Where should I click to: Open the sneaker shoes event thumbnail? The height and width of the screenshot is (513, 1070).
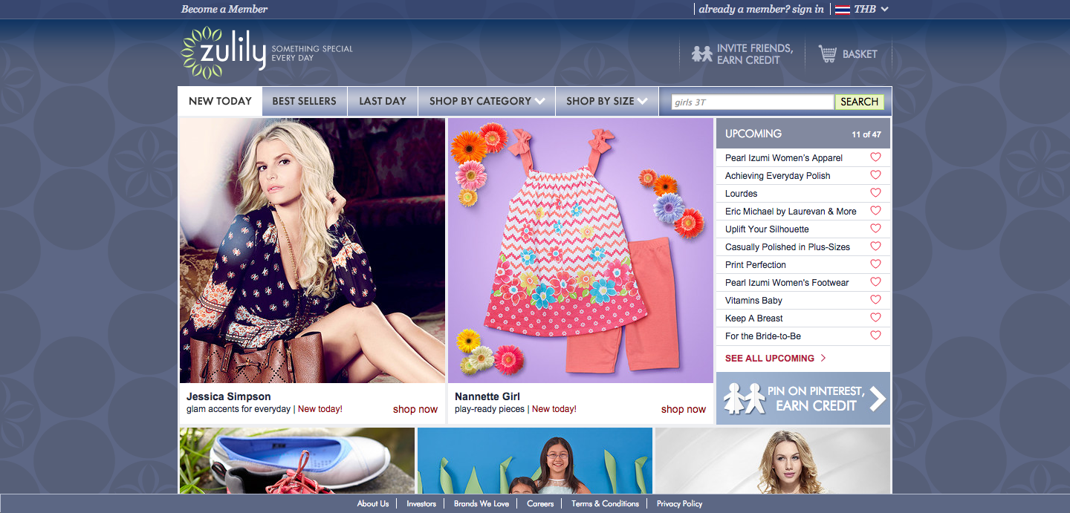(296, 460)
